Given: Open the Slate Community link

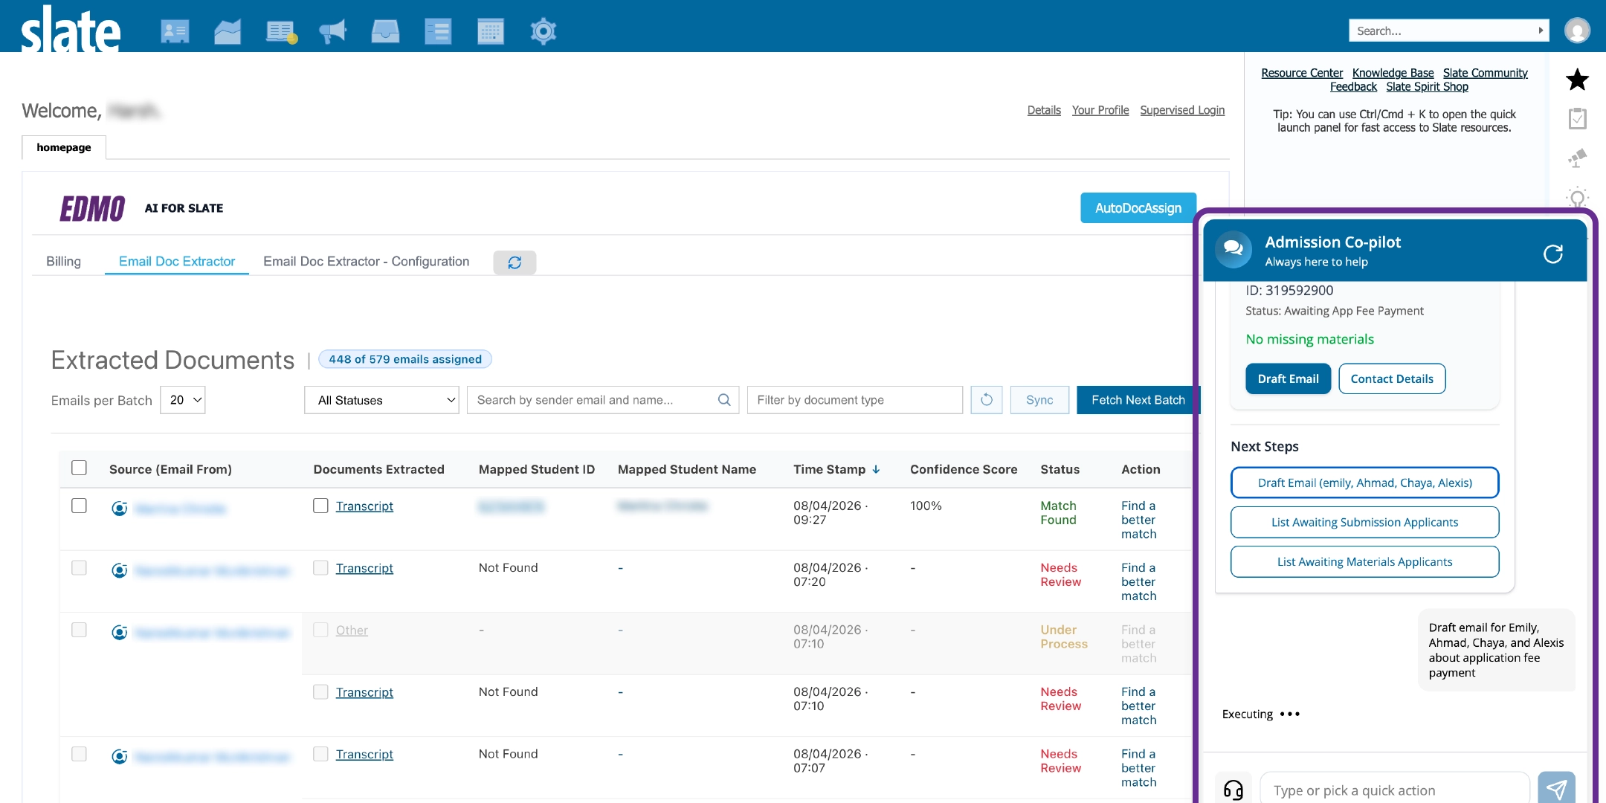Looking at the screenshot, I should (1485, 73).
